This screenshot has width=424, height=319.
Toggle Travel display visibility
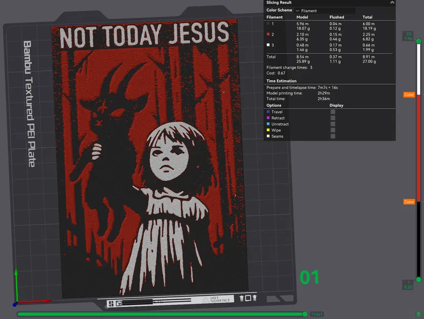[x=332, y=112]
